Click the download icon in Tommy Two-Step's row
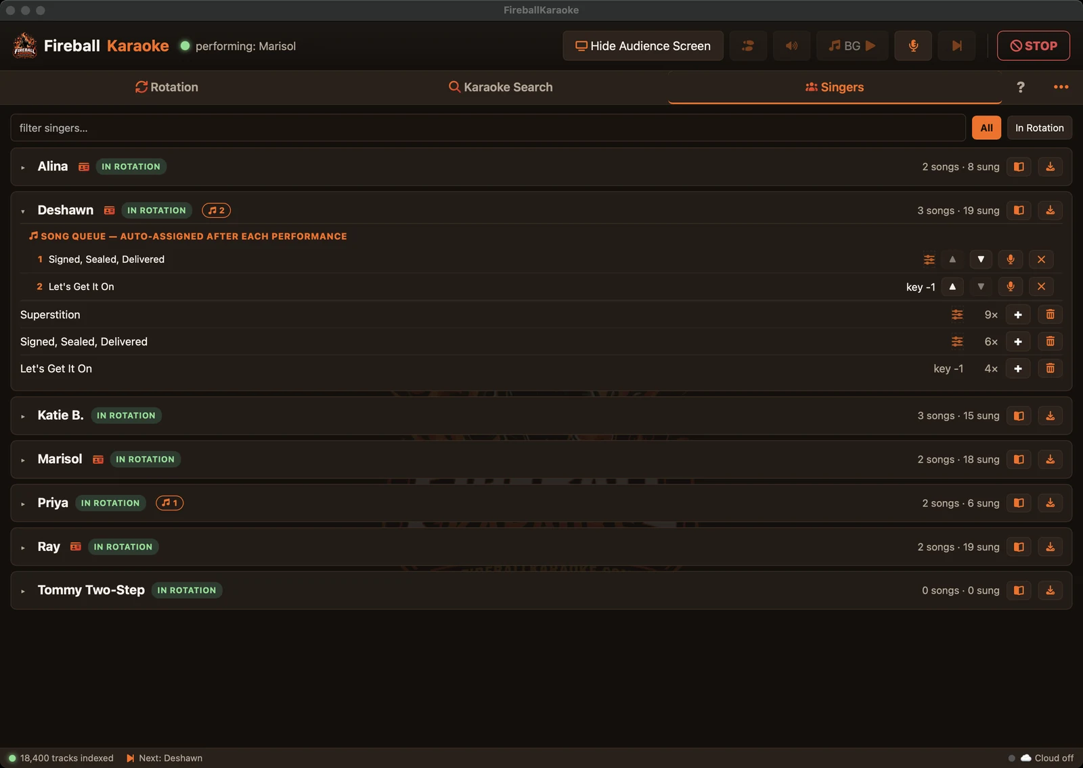1083x768 pixels. (1050, 590)
